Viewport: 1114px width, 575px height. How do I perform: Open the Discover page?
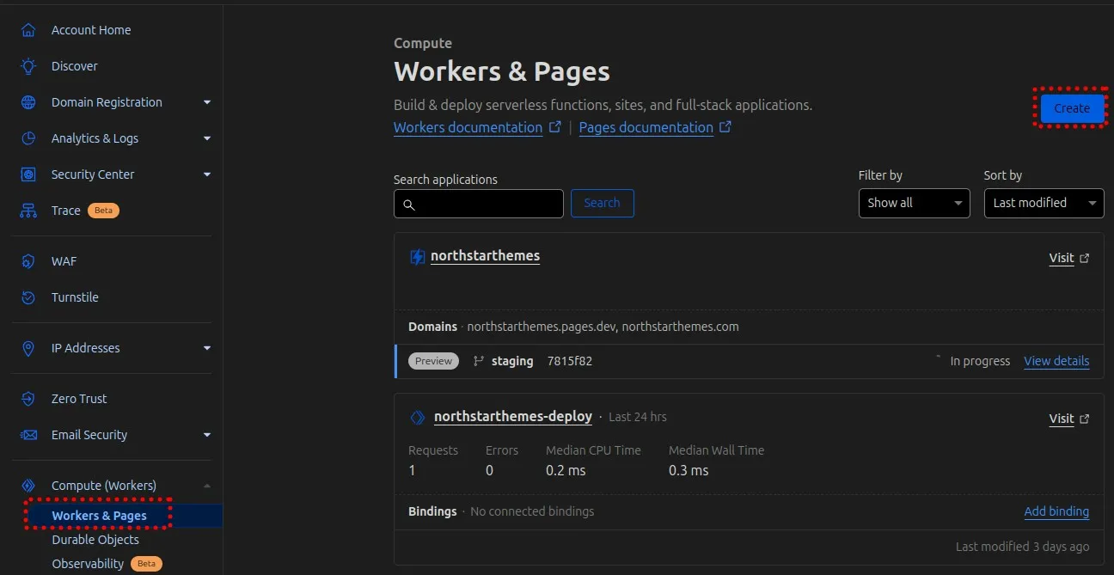click(x=74, y=66)
